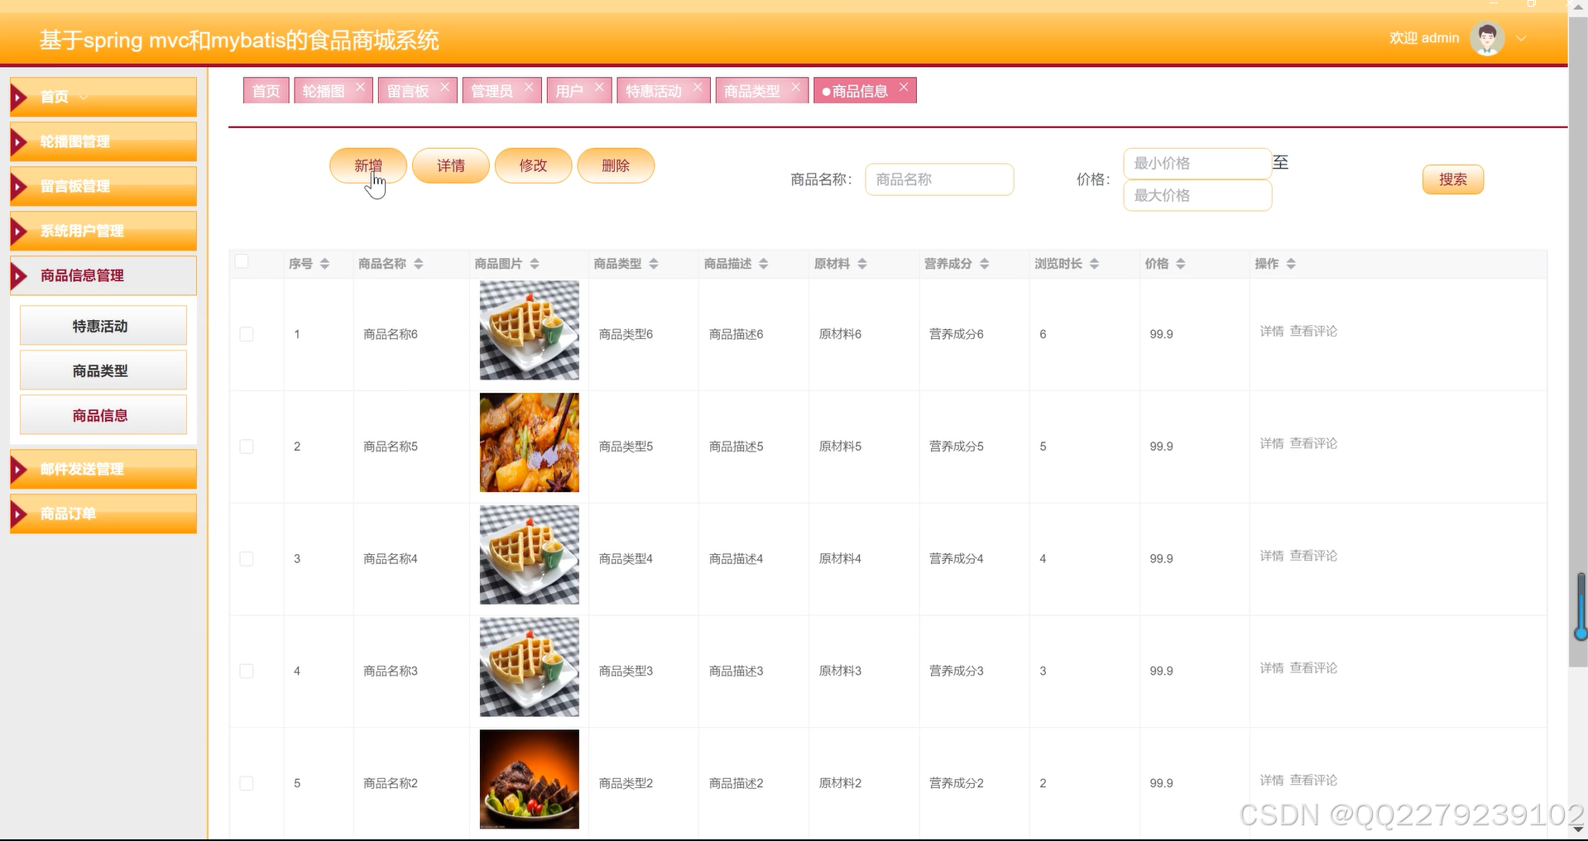Click the admin avatar icon
This screenshot has width=1588, height=841.
tap(1486, 37)
